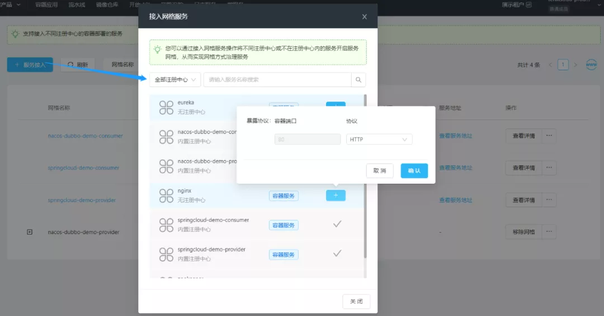The width and height of the screenshot is (604, 316).
Task: Go to previous page arrow
Action: [550, 65]
